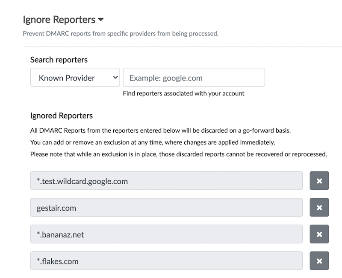Click the 'You can add or remove an exclusion' line

[x=153, y=142]
